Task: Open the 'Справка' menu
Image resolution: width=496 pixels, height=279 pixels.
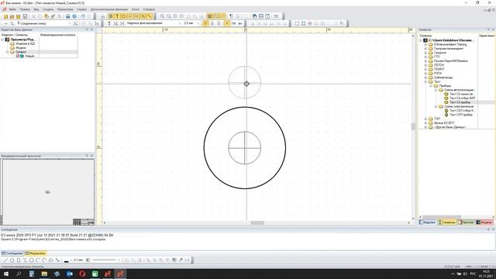Action: click(149, 9)
